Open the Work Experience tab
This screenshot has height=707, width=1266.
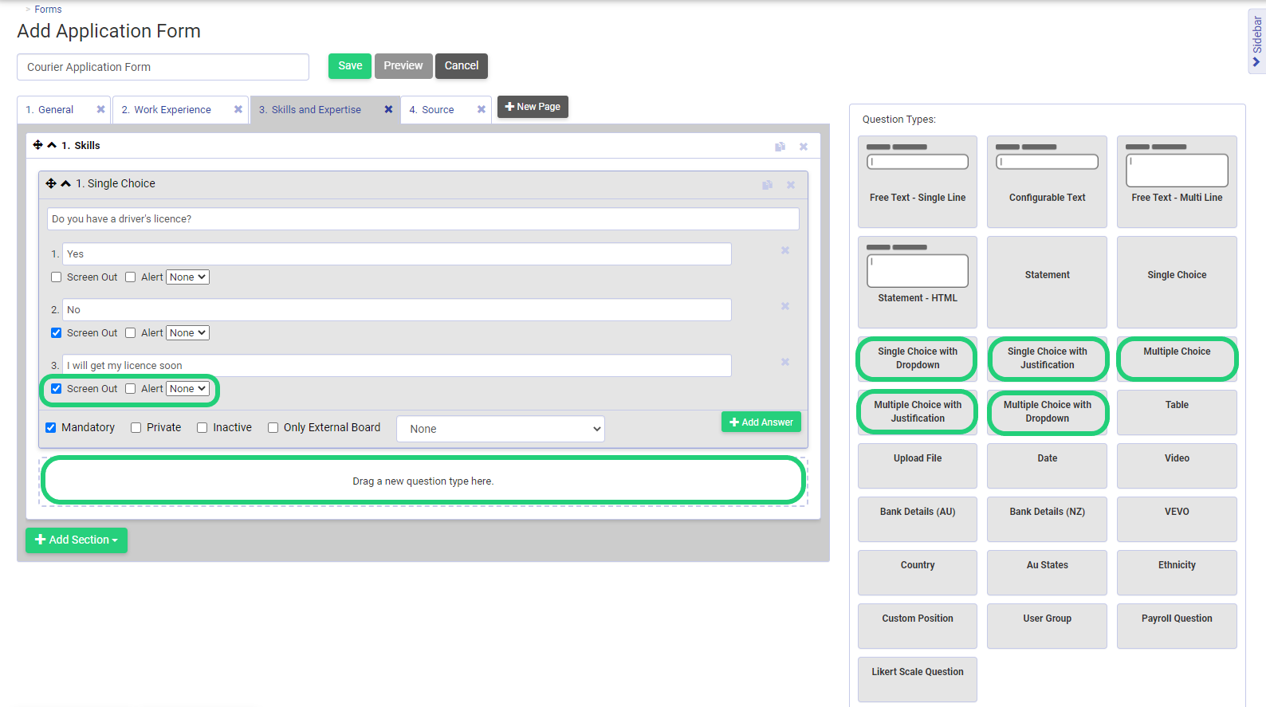click(167, 110)
